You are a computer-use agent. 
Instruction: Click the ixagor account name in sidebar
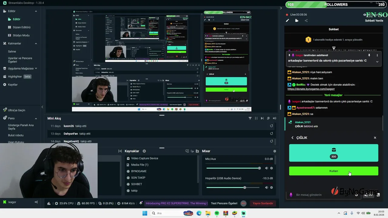(12, 202)
